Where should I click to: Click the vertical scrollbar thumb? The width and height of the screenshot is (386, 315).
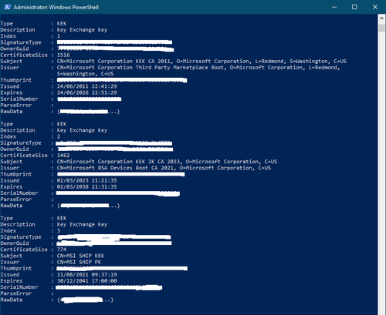pyautogui.click(x=381, y=28)
